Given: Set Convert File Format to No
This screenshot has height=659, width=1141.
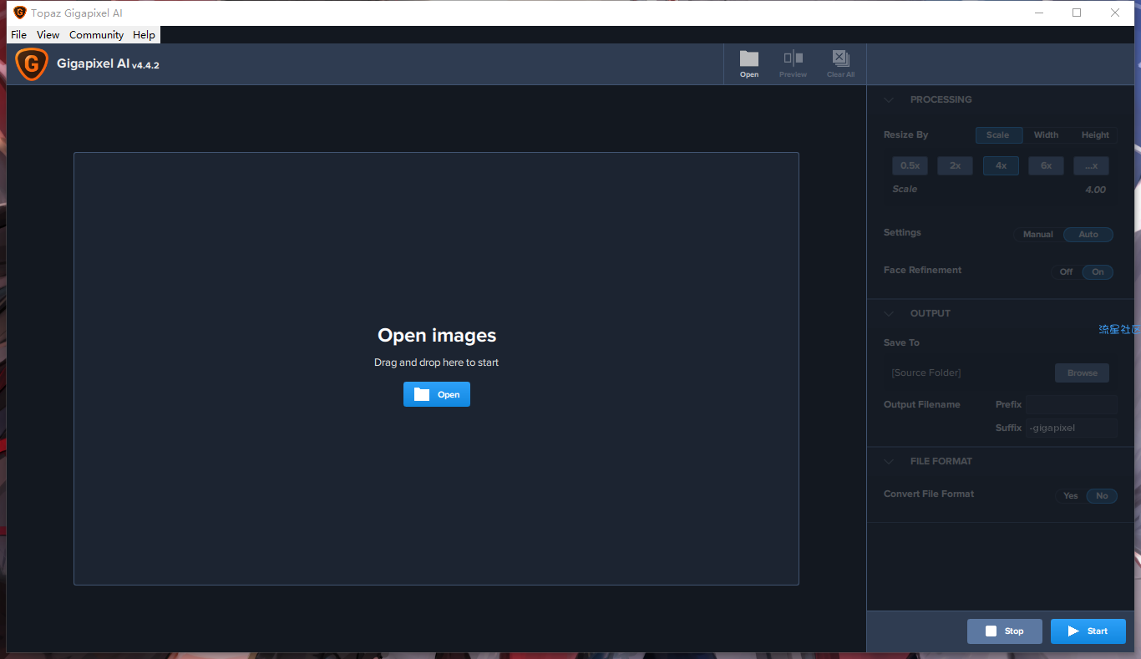Looking at the screenshot, I should click(x=1102, y=496).
